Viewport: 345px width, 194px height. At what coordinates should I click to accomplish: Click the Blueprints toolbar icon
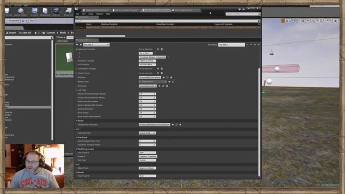pyautogui.click(x=68, y=12)
